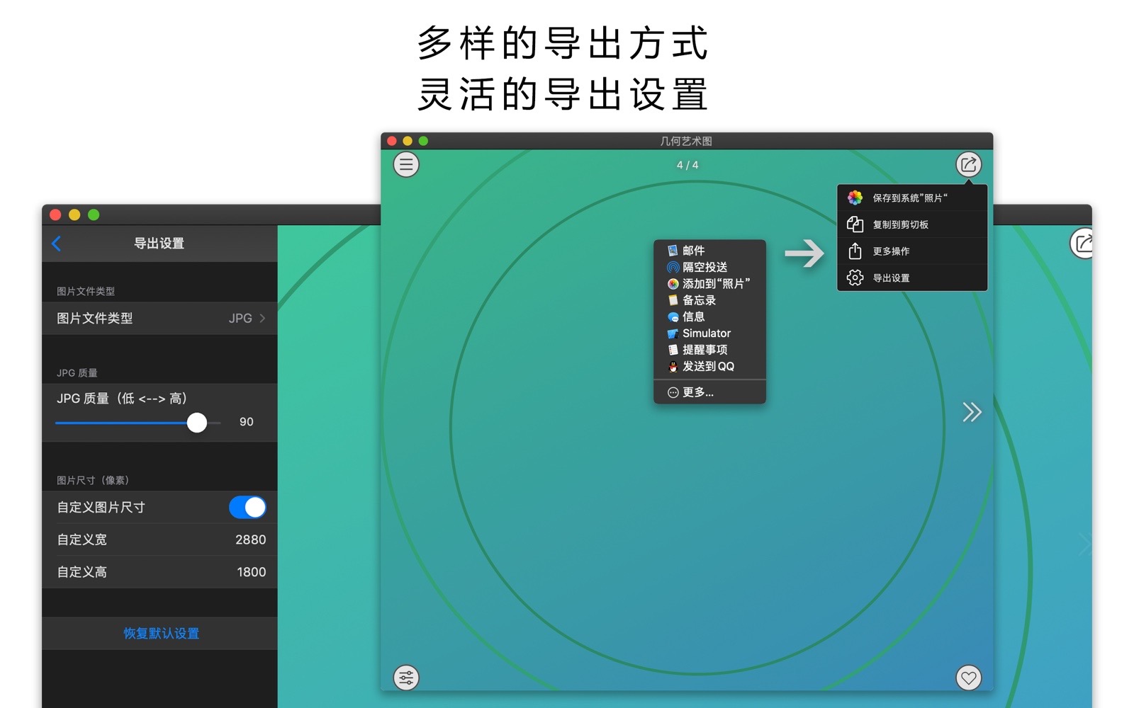Go to next artwork with double chevron

(972, 412)
